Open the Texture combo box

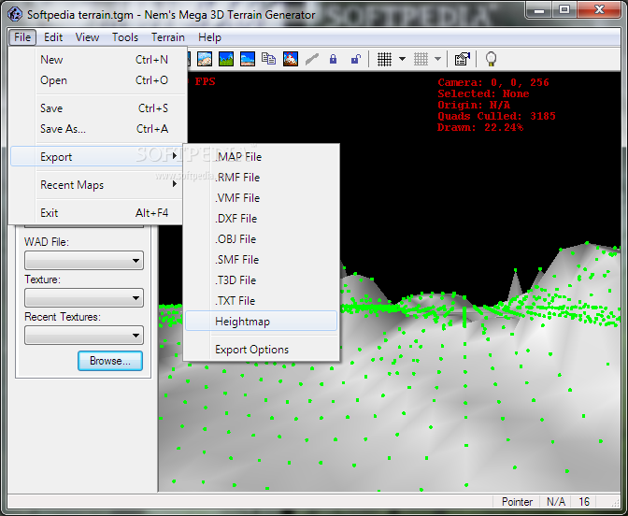pos(84,297)
